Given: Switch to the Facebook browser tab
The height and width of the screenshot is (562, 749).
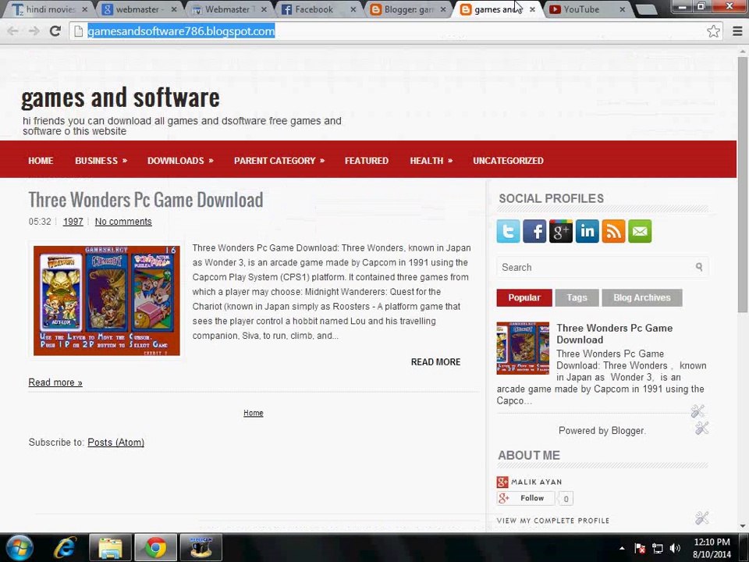Looking at the screenshot, I should 316,9.
